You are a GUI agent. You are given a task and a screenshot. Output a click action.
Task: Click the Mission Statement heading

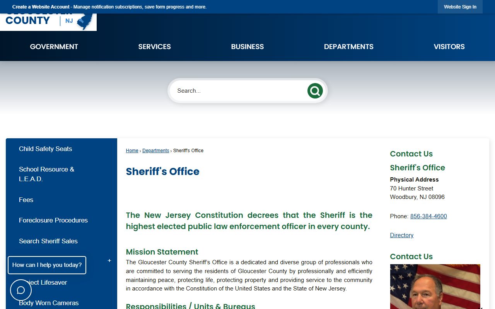point(162,252)
